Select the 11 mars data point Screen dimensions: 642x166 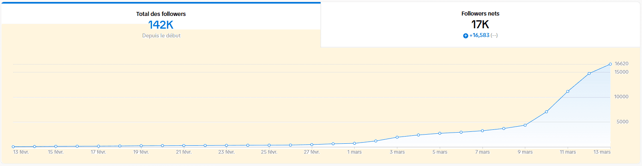568,92
